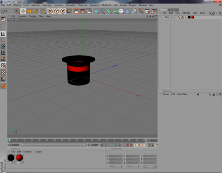The height and width of the screenshot is (173, 222).
Task: Click the context help question-mark icon
Action: [141, 11]
